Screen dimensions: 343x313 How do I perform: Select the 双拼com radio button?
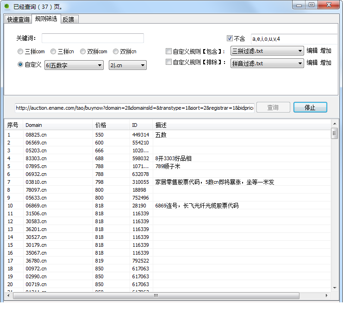click(x=83, y=51)
